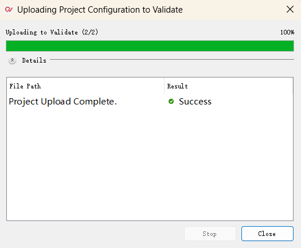The height and width of the screenshot is (248, 301).
Task: Click the divider between File Path and Result
Action: pos(165,86)
